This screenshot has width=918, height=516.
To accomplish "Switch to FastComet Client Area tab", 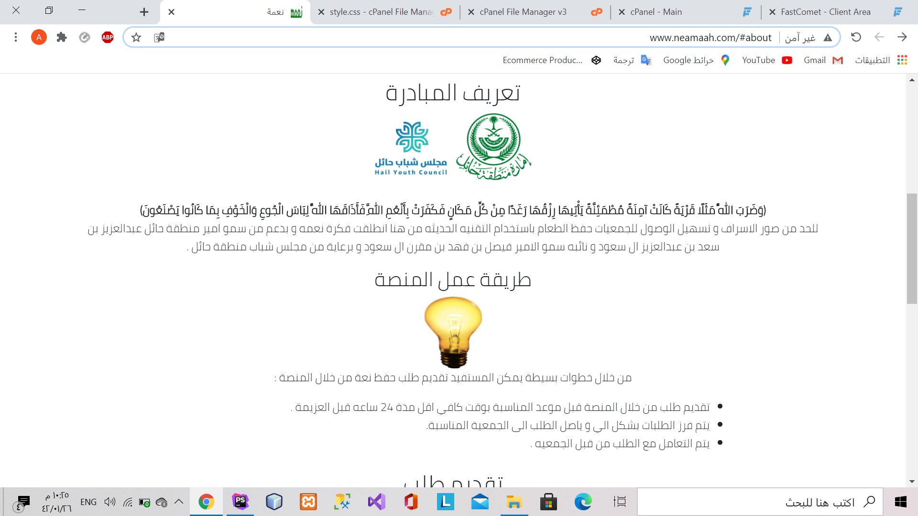I will 825,12.
